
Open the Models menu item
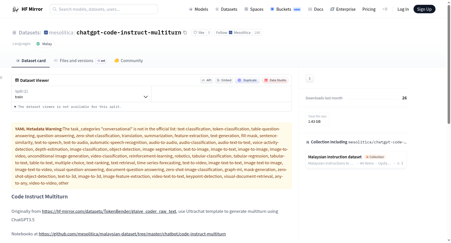pos(198,9)
